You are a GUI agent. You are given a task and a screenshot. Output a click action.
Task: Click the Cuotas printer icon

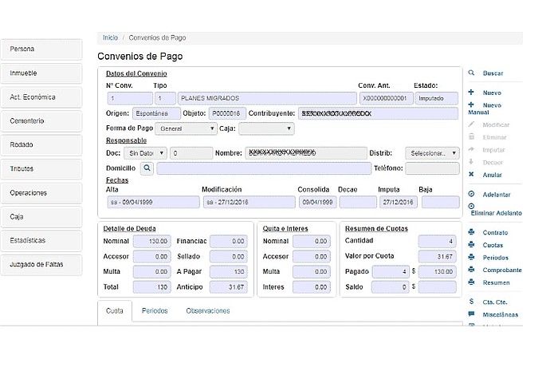[471, 244]
